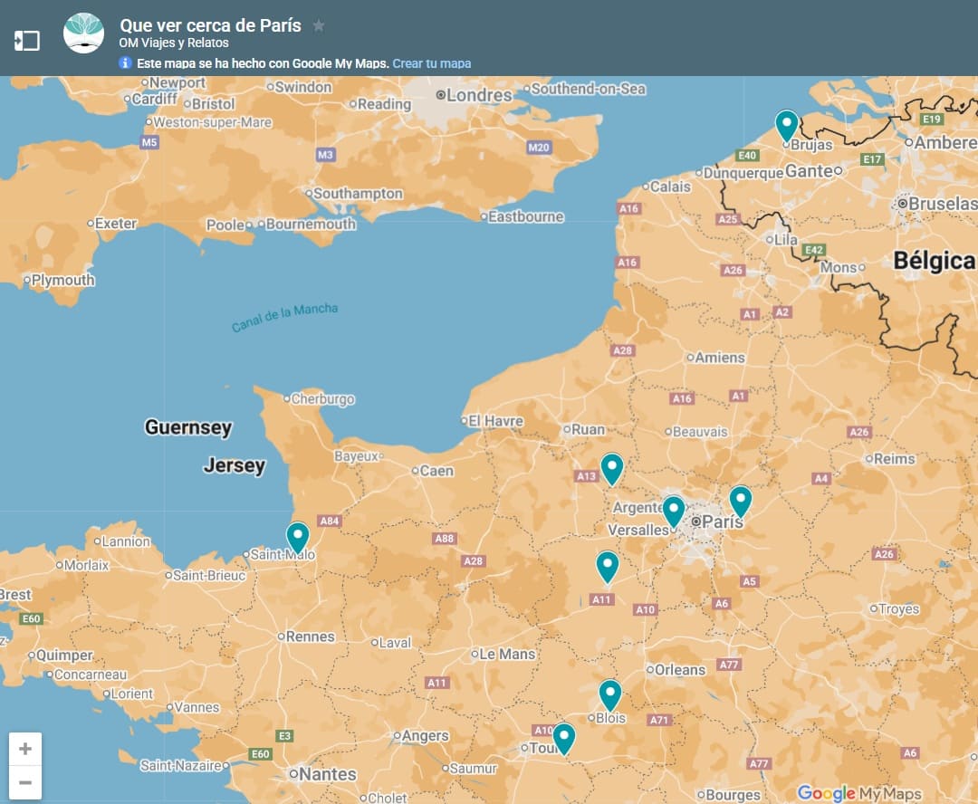Click the Google My Maps logo
Screen dimensions: 978x804
(x=859, y=793)
